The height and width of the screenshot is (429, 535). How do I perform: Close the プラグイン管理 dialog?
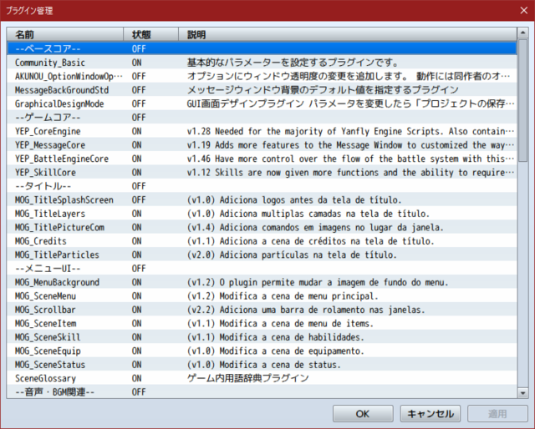[x=524, y=11]
